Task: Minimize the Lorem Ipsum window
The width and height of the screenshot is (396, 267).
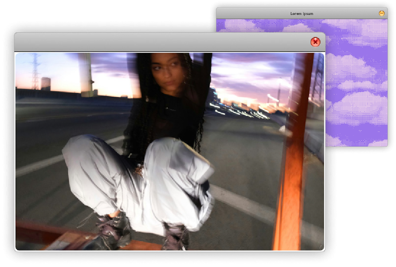Action: pyautogui.click(x=382, y=14)
